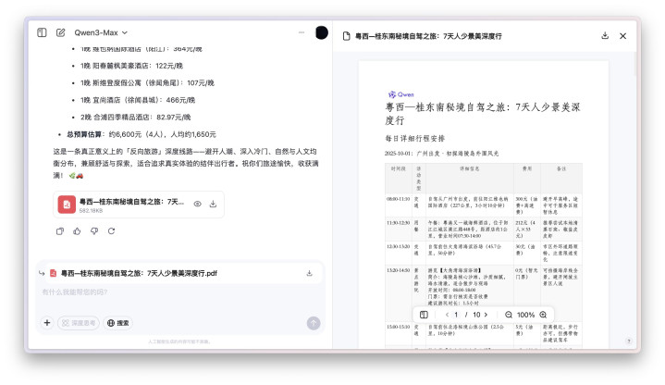The width and height of the screenshot is (665, 385).
Task: Close the PDF preview panel
Action: tap(622, 36)
